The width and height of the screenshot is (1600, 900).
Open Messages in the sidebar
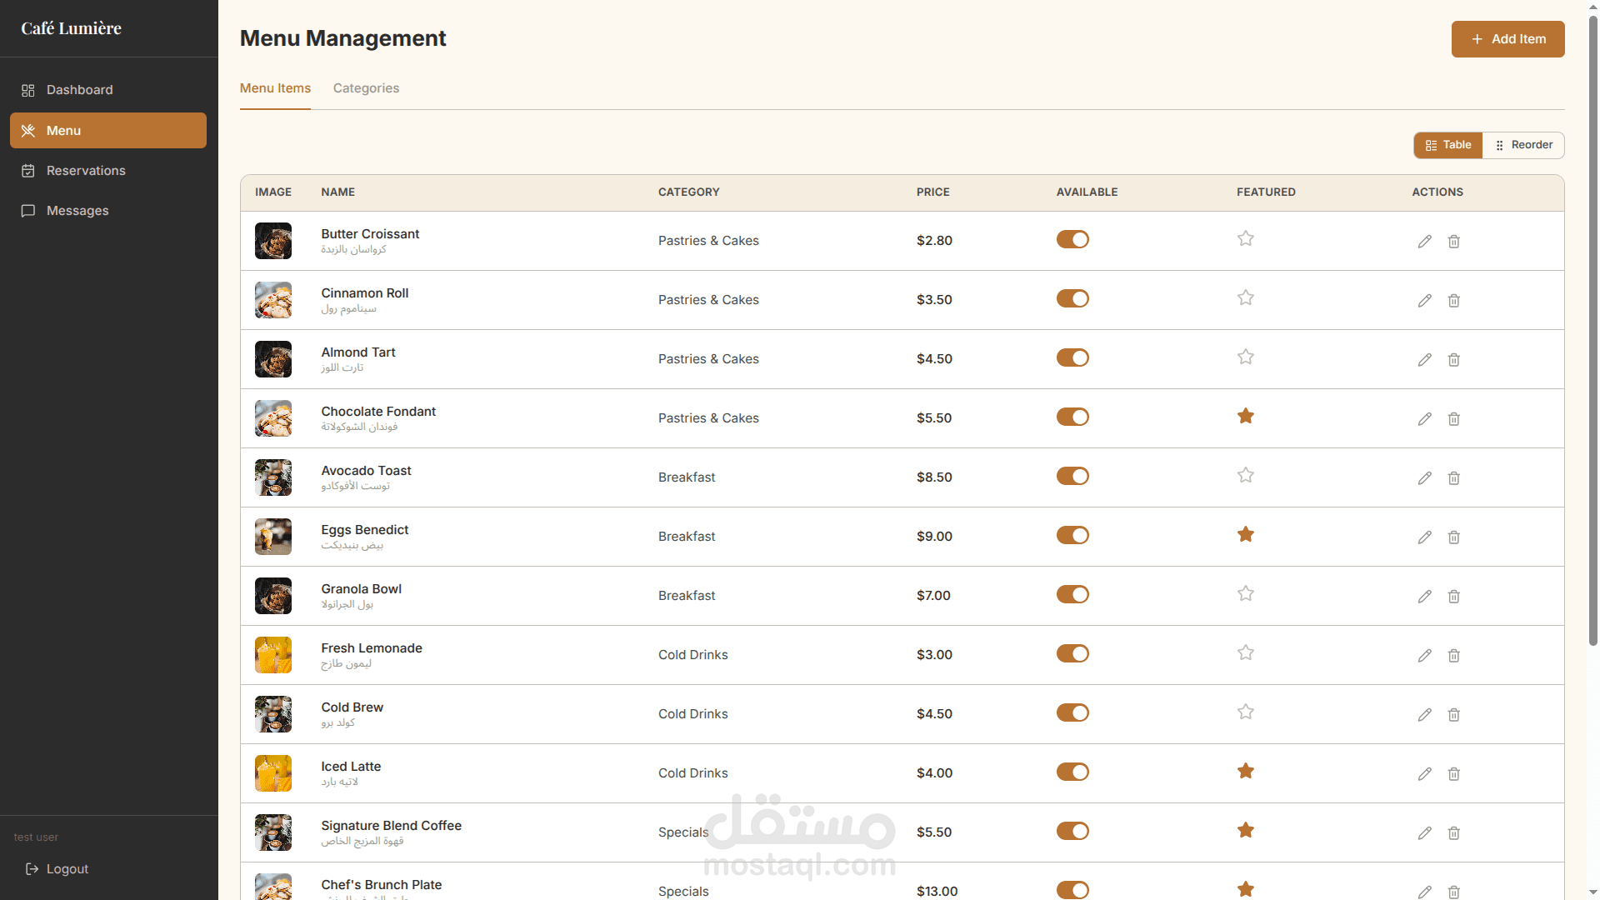(77, 211)
